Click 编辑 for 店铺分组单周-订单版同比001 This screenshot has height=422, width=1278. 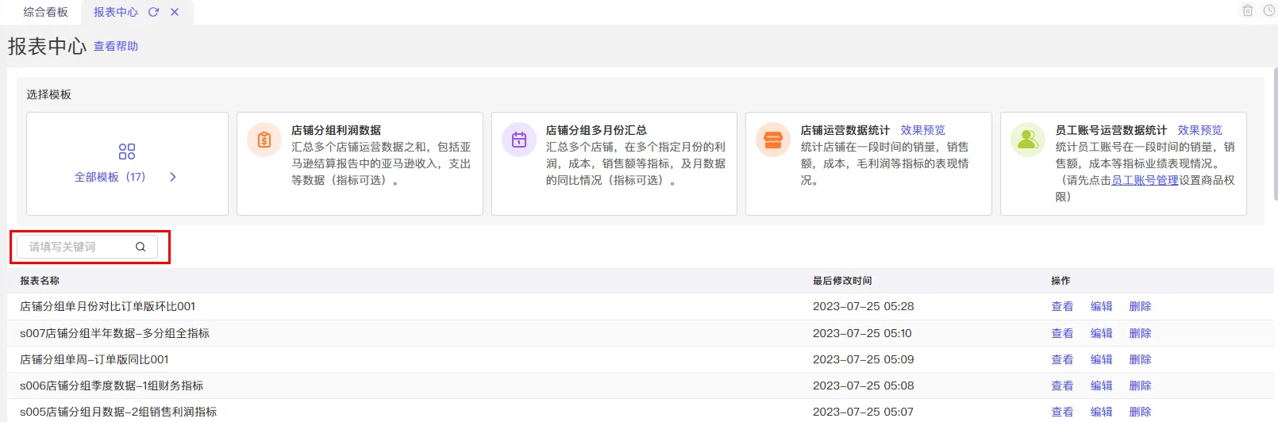pos(1101,359)
